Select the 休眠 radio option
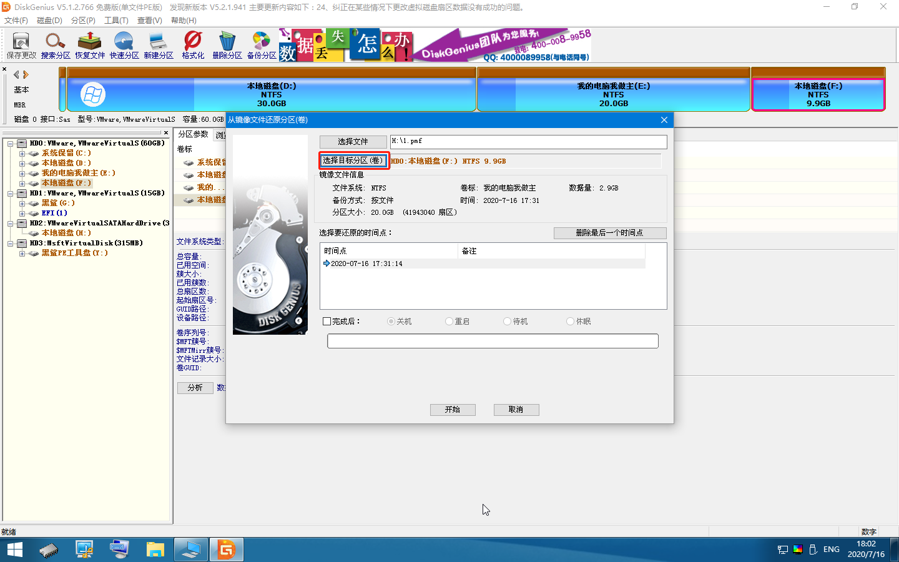This screenshot has height=562, width=899. tap(570, 322)
